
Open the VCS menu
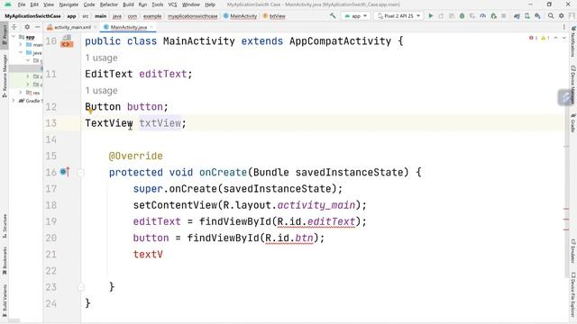point(172,4)
